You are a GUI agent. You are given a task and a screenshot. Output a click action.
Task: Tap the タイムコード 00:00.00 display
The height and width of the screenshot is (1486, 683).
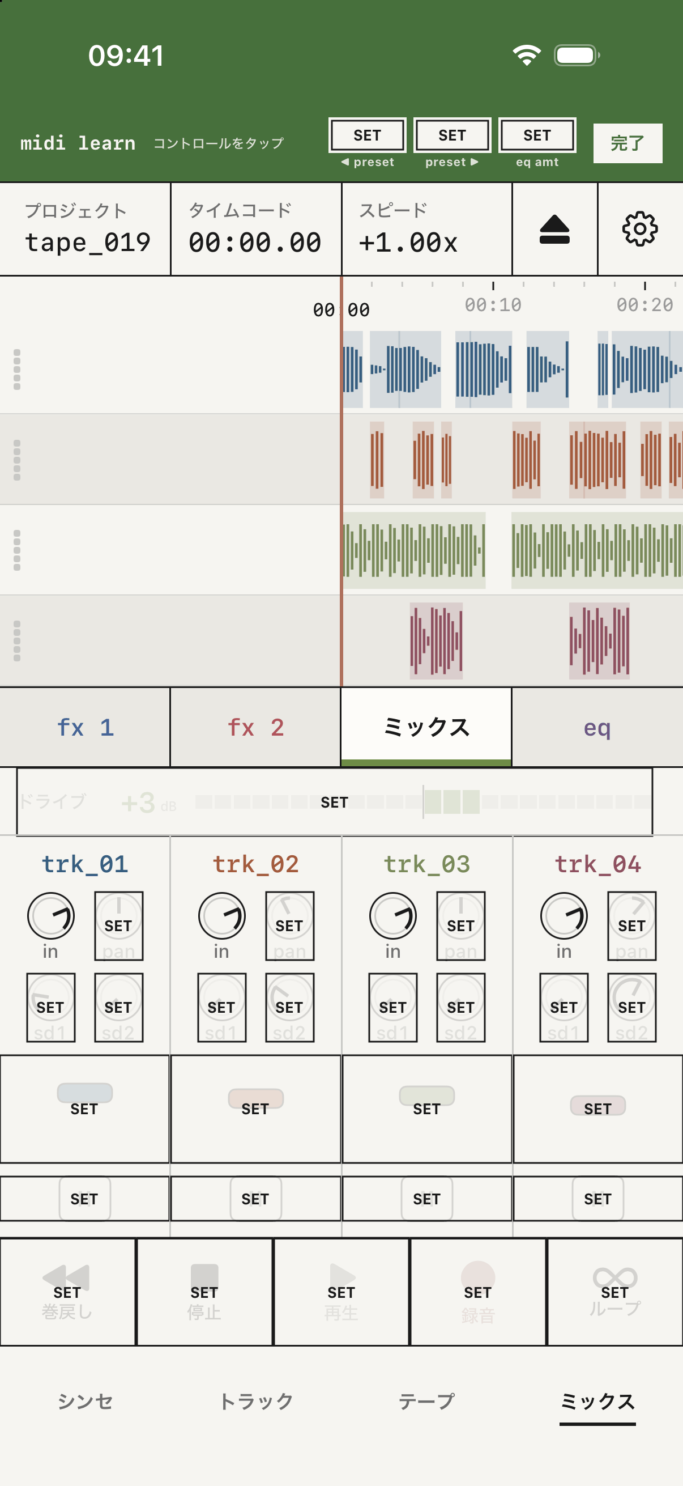point(256,229)
